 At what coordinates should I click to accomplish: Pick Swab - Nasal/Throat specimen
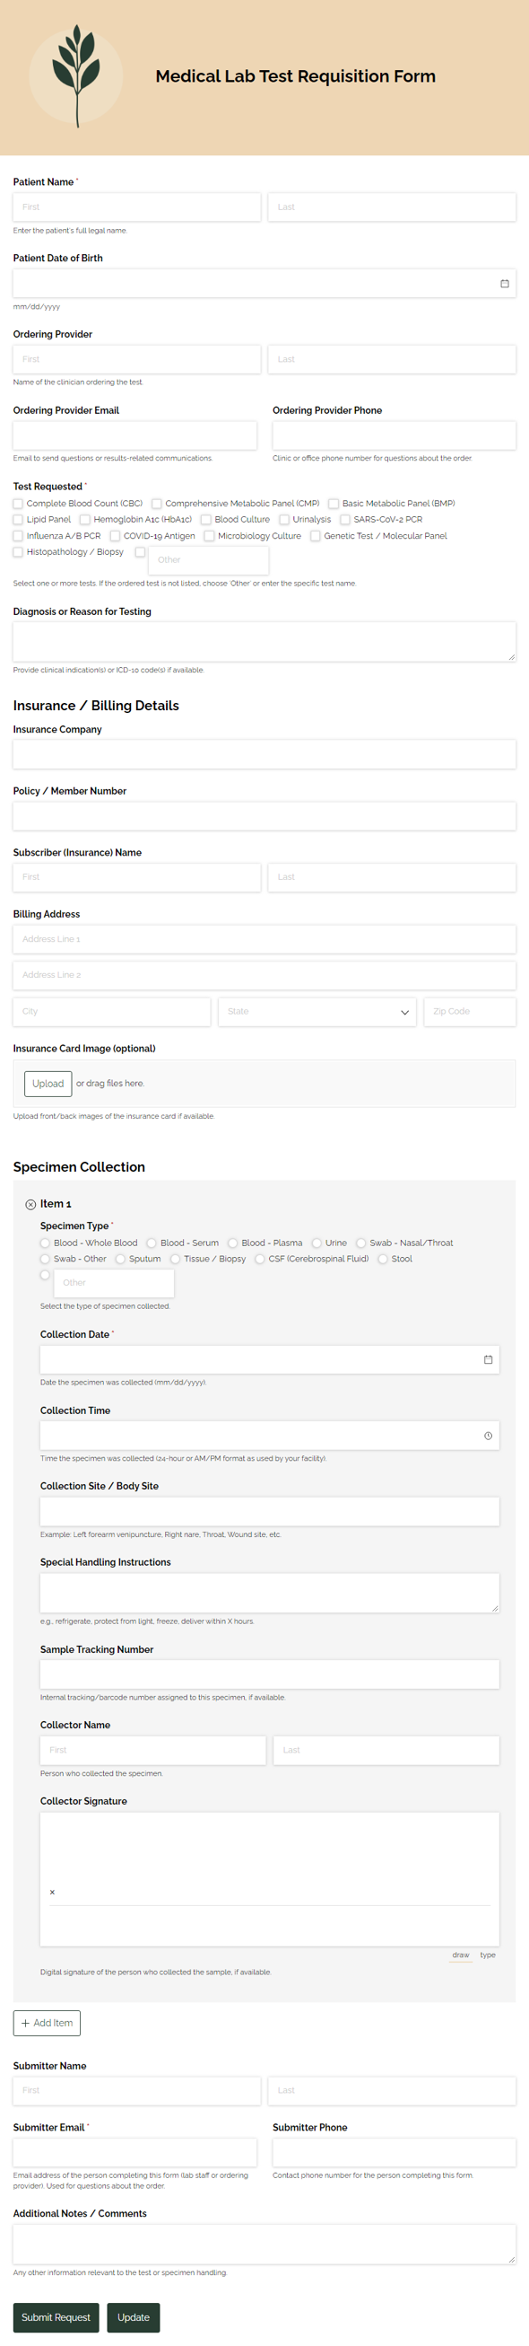click(x=360, y=1243)
